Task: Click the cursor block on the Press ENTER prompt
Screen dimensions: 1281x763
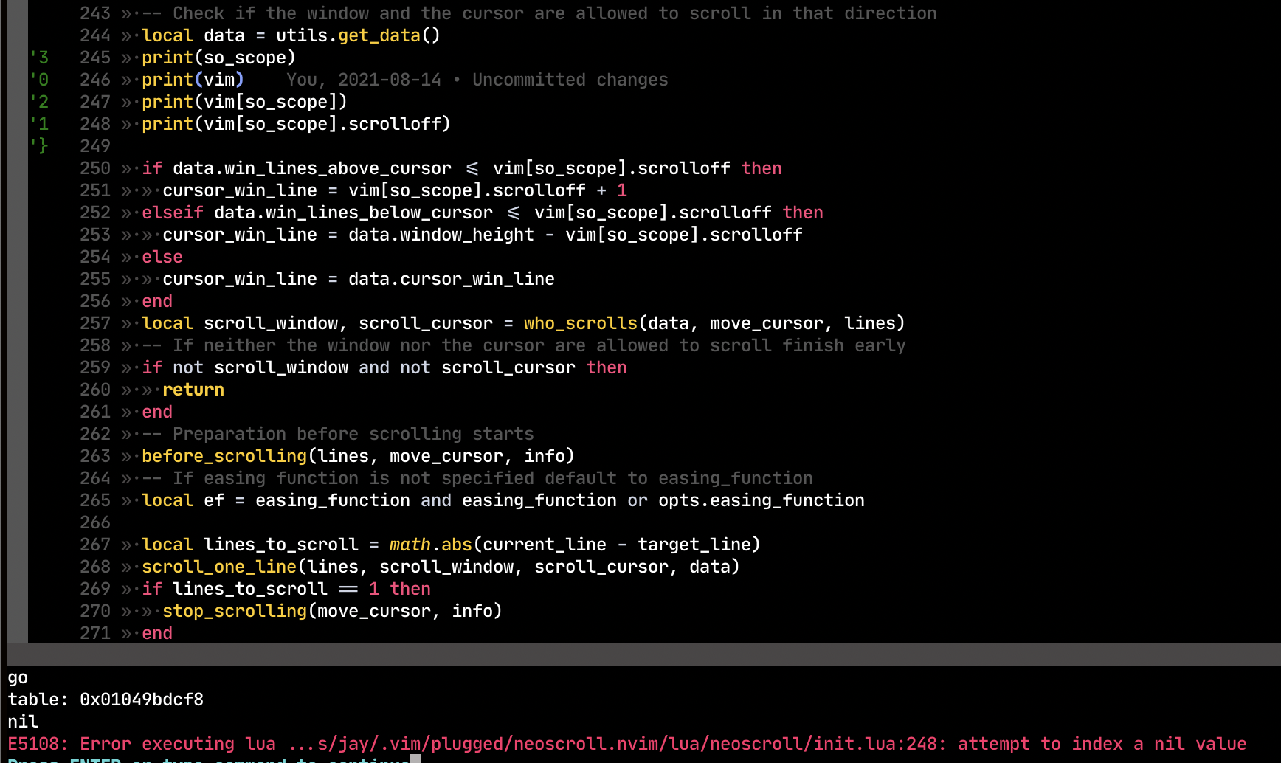Action: tap(414, 759)
